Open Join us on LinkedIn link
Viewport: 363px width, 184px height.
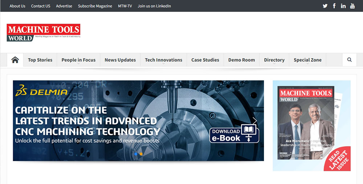154,6
